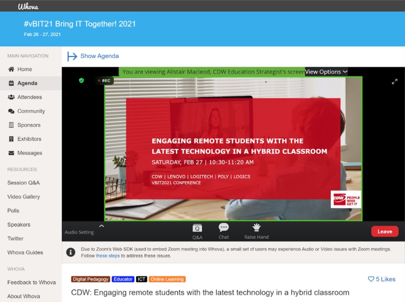Open Feedback to Whova
Screen dimensions: 405x302
point(31,282)
